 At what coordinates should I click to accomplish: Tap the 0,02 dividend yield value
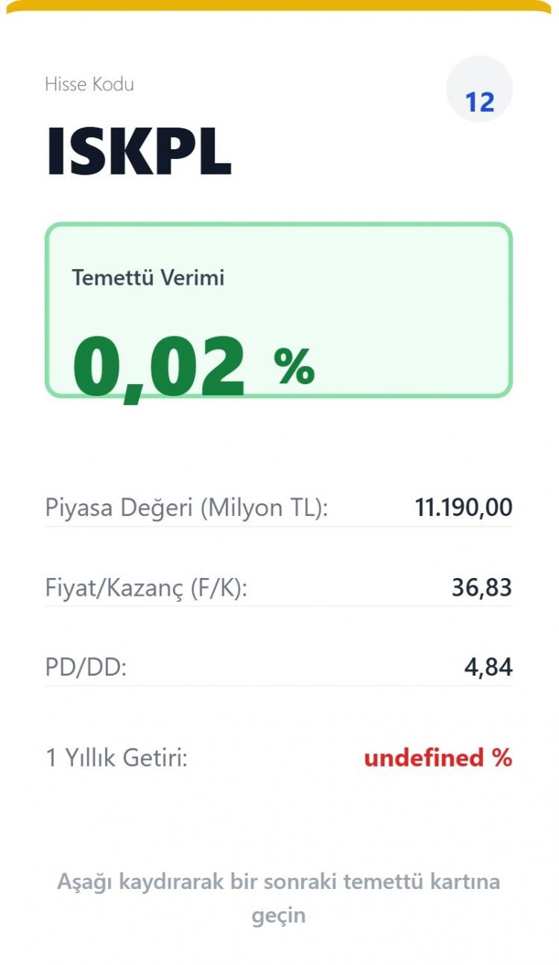point(159,367)
